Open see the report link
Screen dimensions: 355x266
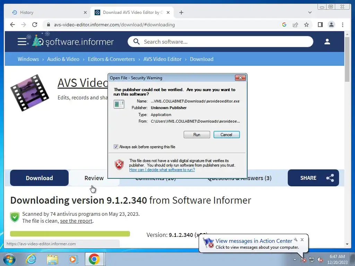click(76, 221)
